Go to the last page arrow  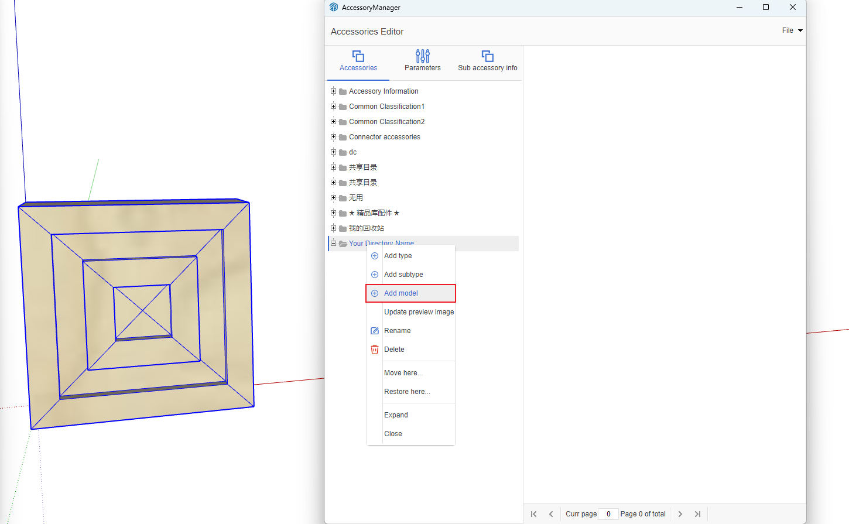697,514
